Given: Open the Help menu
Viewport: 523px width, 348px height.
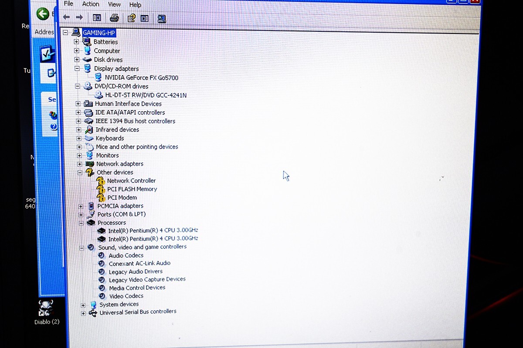Looking at the screenshot, I should pos(135,5).
